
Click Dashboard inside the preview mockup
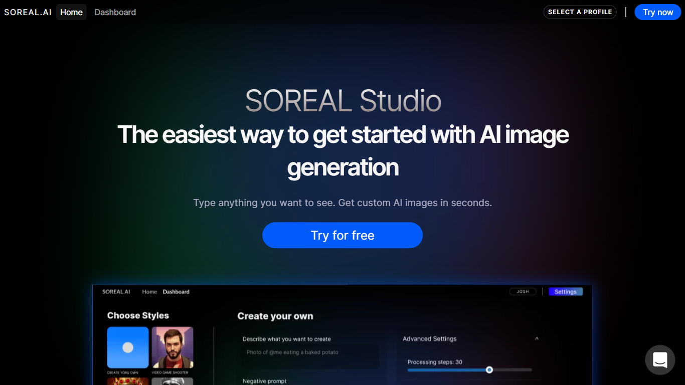(176, 292)
